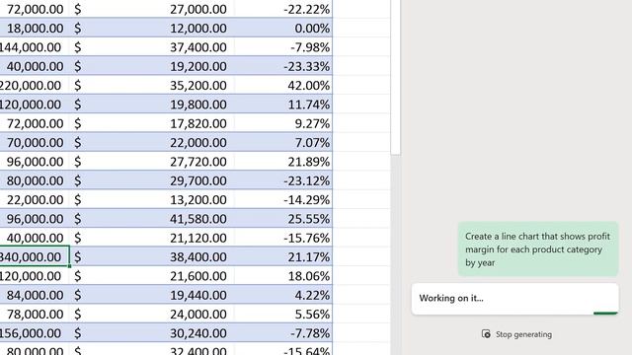This screenshot has height=355, width=632.
Task: Click cell with 19,800.00
Action: click(152, 105)
